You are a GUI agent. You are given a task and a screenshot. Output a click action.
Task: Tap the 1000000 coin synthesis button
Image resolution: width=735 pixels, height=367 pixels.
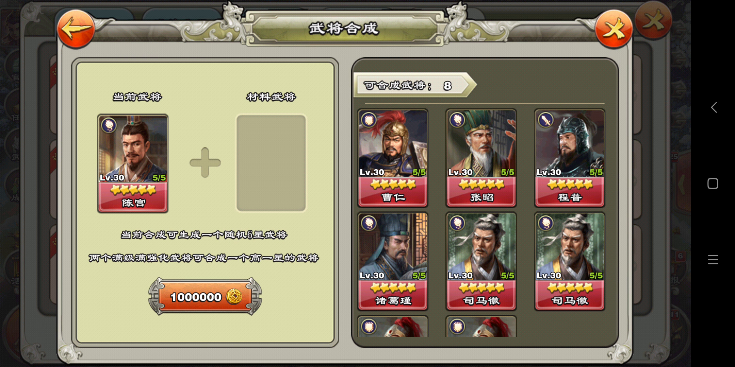[x=205, y=296]
